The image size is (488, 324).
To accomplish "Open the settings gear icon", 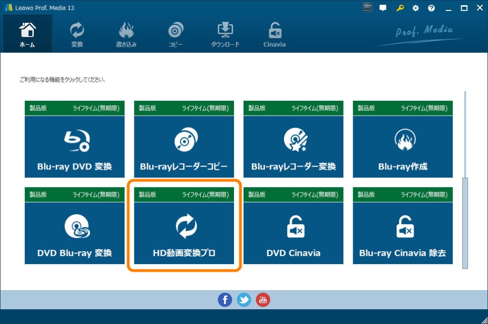I will click(415, 8).
